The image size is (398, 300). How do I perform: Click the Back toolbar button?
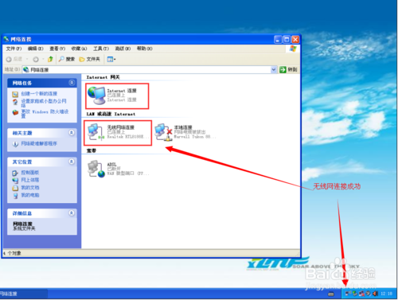click(x=14, y=59)
